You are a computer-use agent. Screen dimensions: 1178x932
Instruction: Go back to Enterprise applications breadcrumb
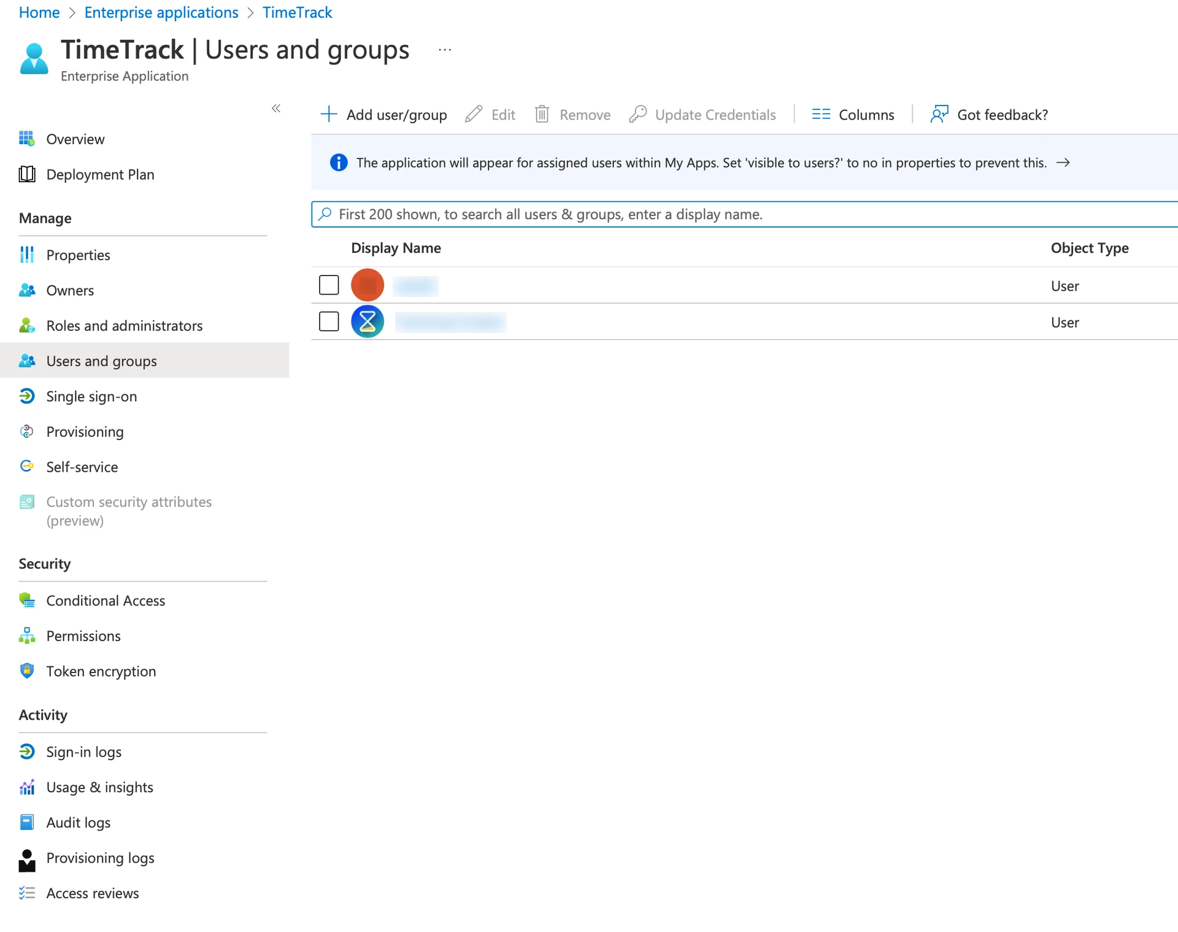[161, 12]
